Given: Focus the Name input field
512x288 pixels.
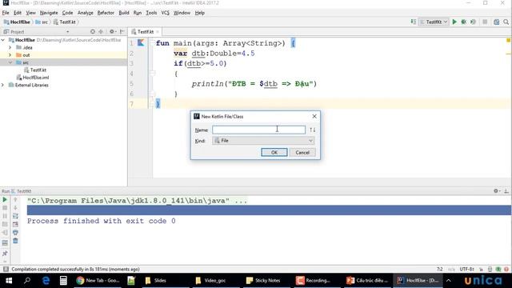Looking at the screenshot, I should coord(258,130).
